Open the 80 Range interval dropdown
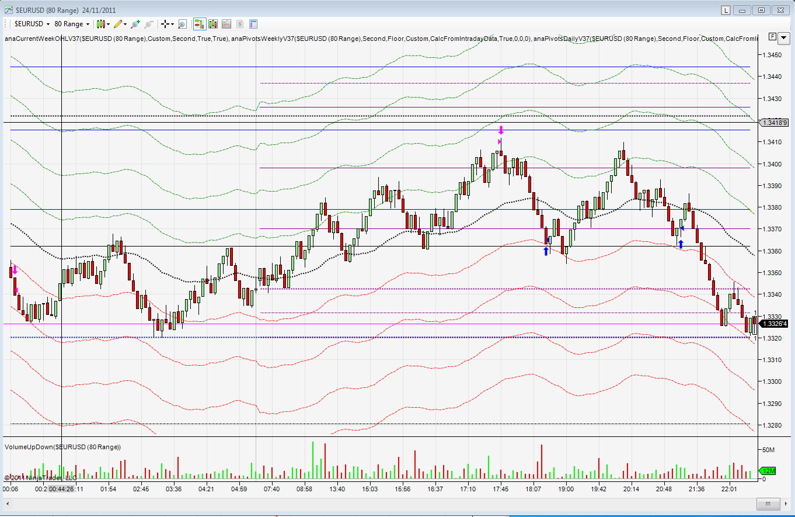Viewport: 795px width, 517px height. 72,24
